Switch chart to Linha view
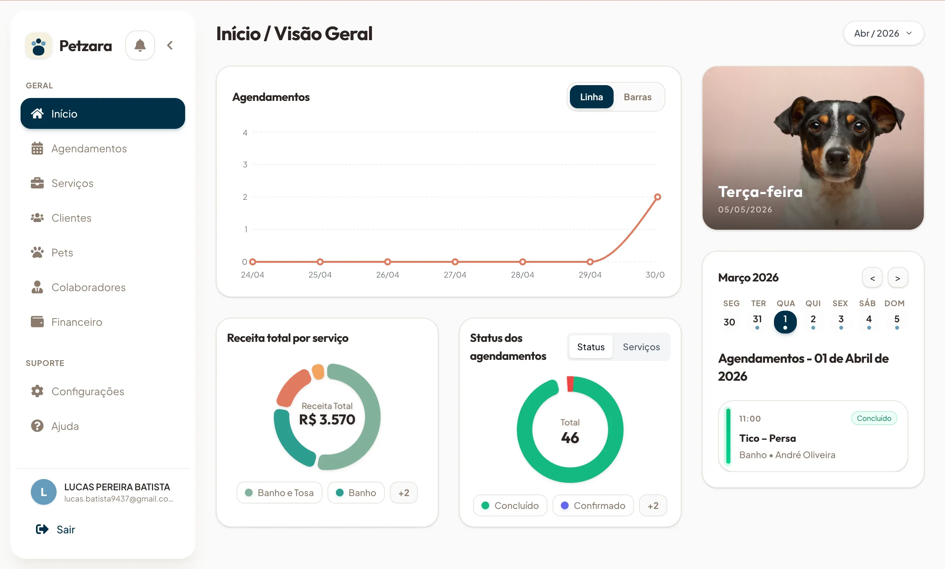The width and height of the screenshot is (945, 569). pos(591,97)
